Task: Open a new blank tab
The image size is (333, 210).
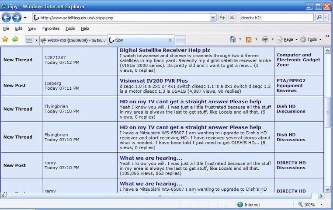Action: pyautogui.click(x=180, y=40)
